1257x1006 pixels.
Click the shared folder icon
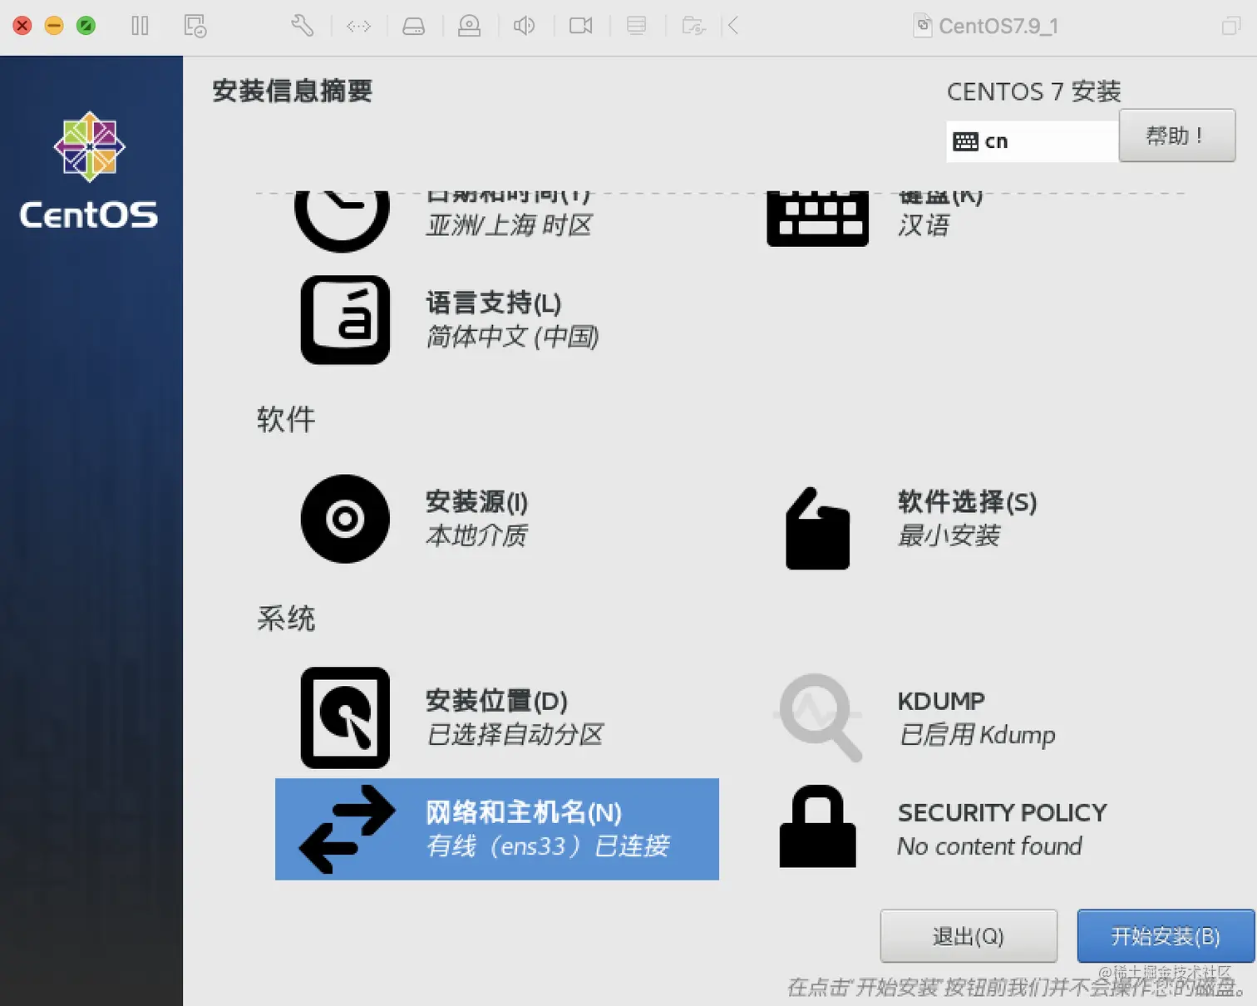coord(693,27)
